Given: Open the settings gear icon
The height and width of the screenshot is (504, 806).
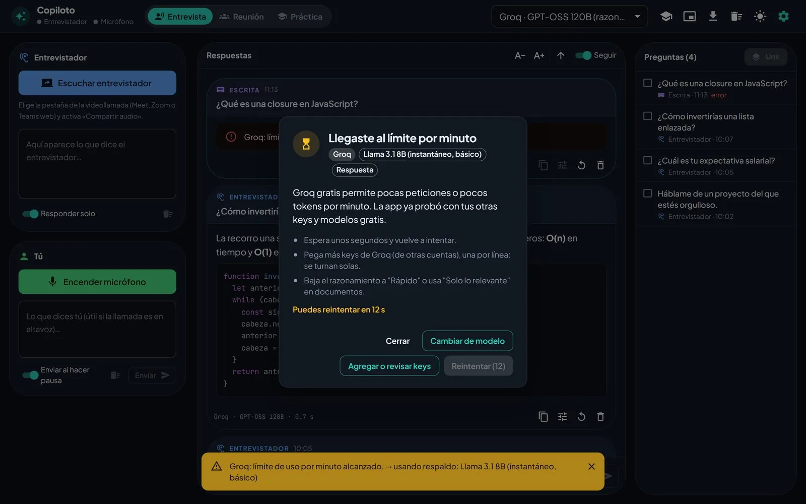Looking at the screenshot, I should (783, 17).
